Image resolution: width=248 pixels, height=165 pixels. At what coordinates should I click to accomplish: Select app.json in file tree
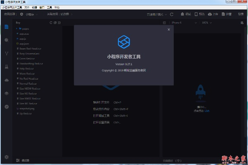pyautogui.click(x=24, y=44)
